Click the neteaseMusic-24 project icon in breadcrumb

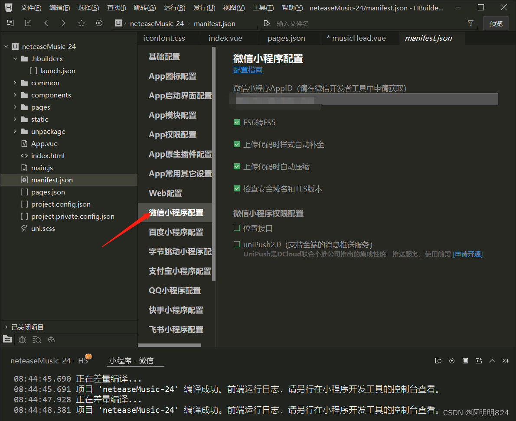118,23
